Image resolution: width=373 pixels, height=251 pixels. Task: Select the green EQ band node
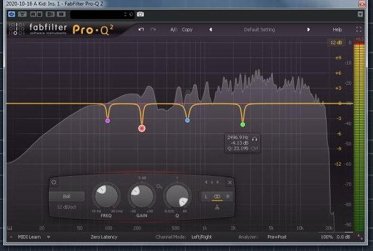[243, 125]
